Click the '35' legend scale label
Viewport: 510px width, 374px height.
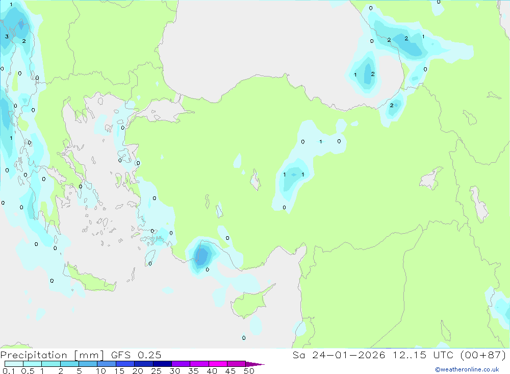193,371
